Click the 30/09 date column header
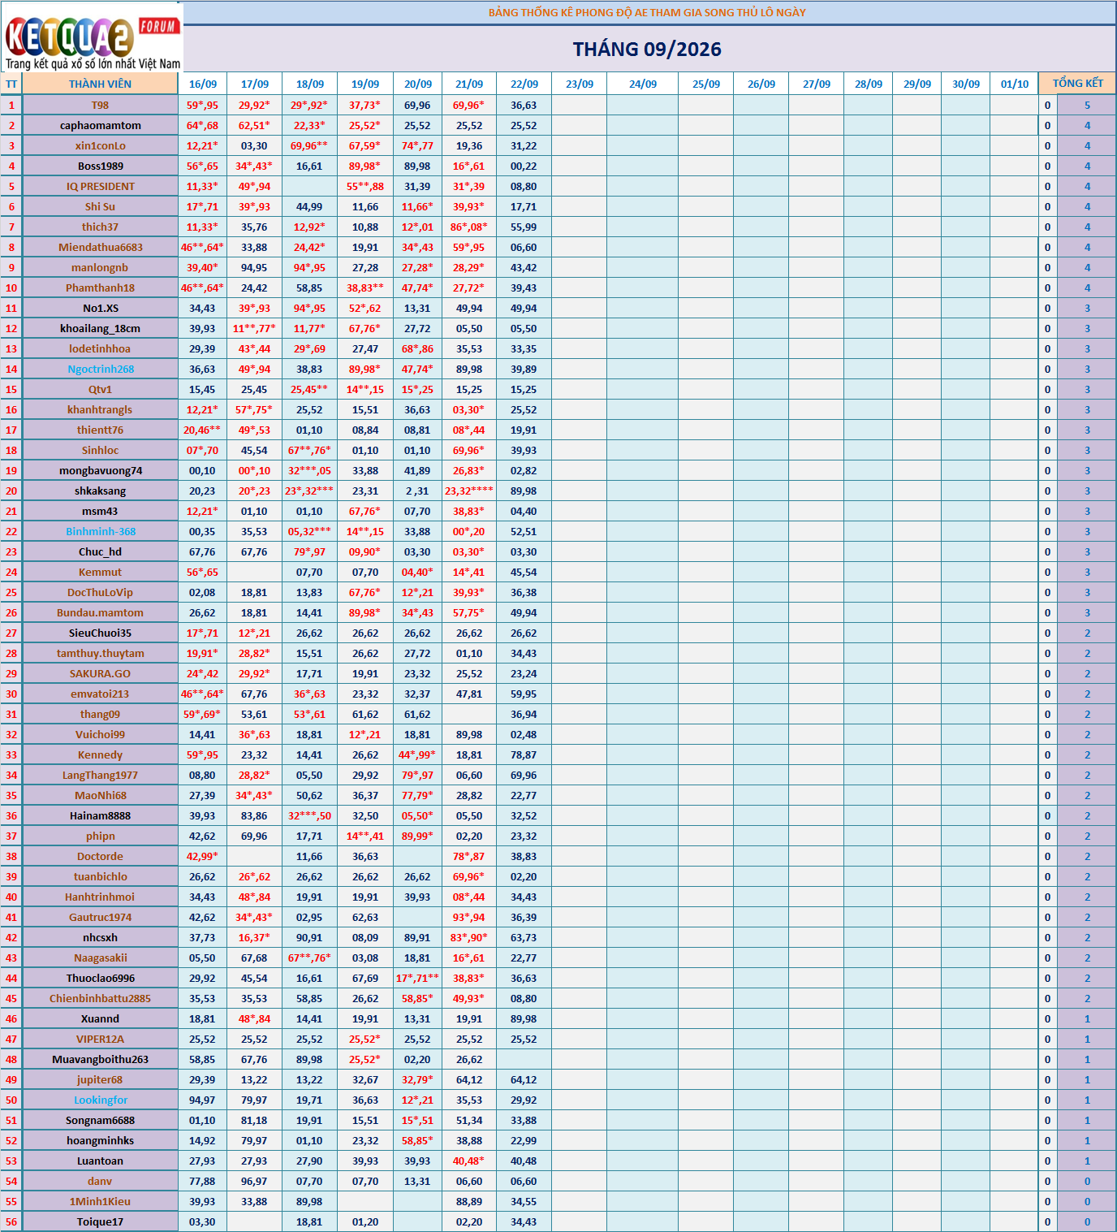 coord(966,84)
